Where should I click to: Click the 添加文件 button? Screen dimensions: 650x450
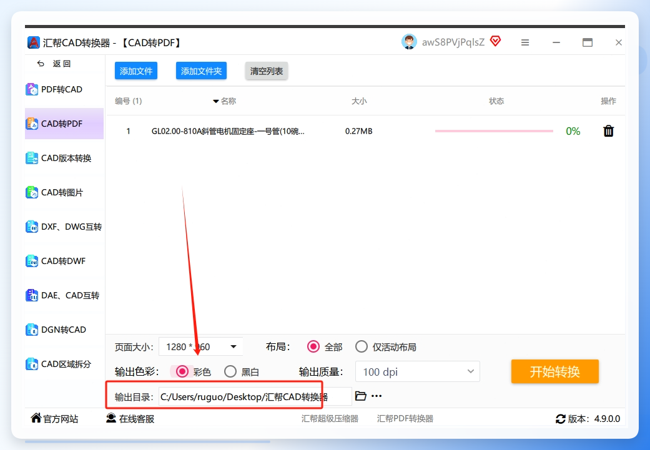tap(136, 71)
